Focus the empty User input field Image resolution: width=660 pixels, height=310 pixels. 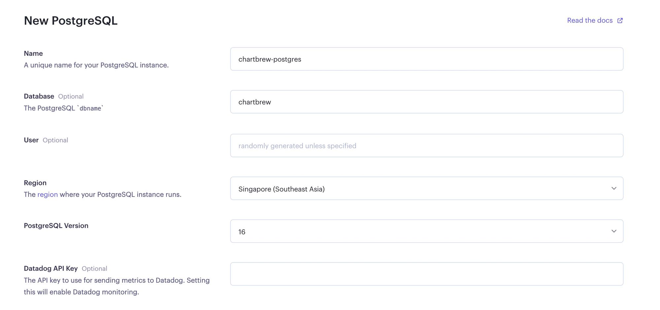[x=427, y=145]
